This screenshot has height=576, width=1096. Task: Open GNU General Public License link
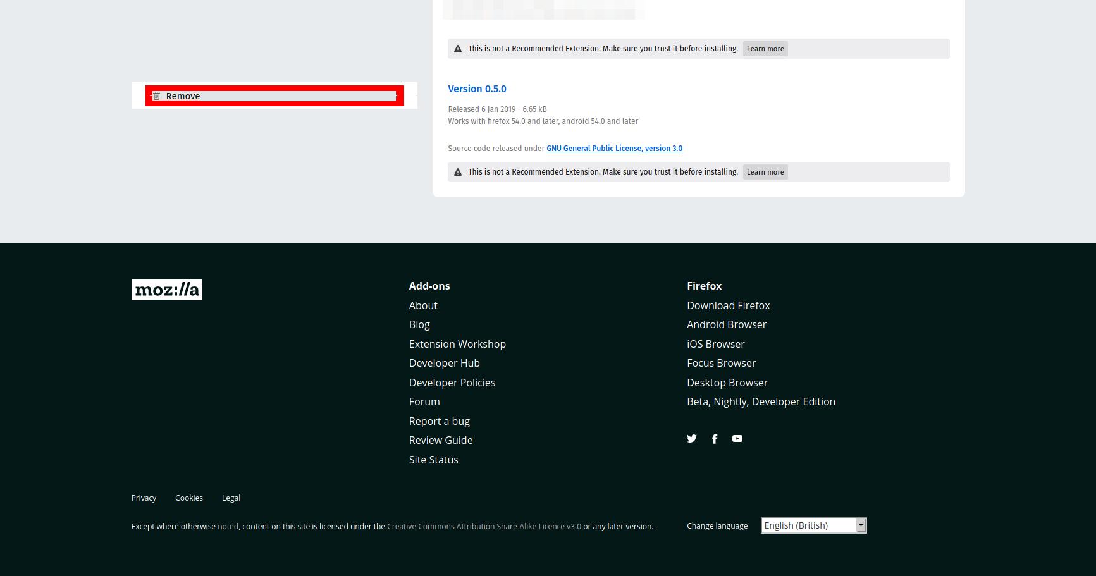(x=614, y=149)
